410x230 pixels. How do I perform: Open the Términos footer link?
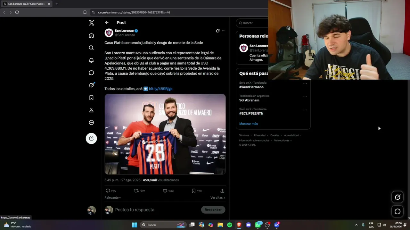[244, 135]
